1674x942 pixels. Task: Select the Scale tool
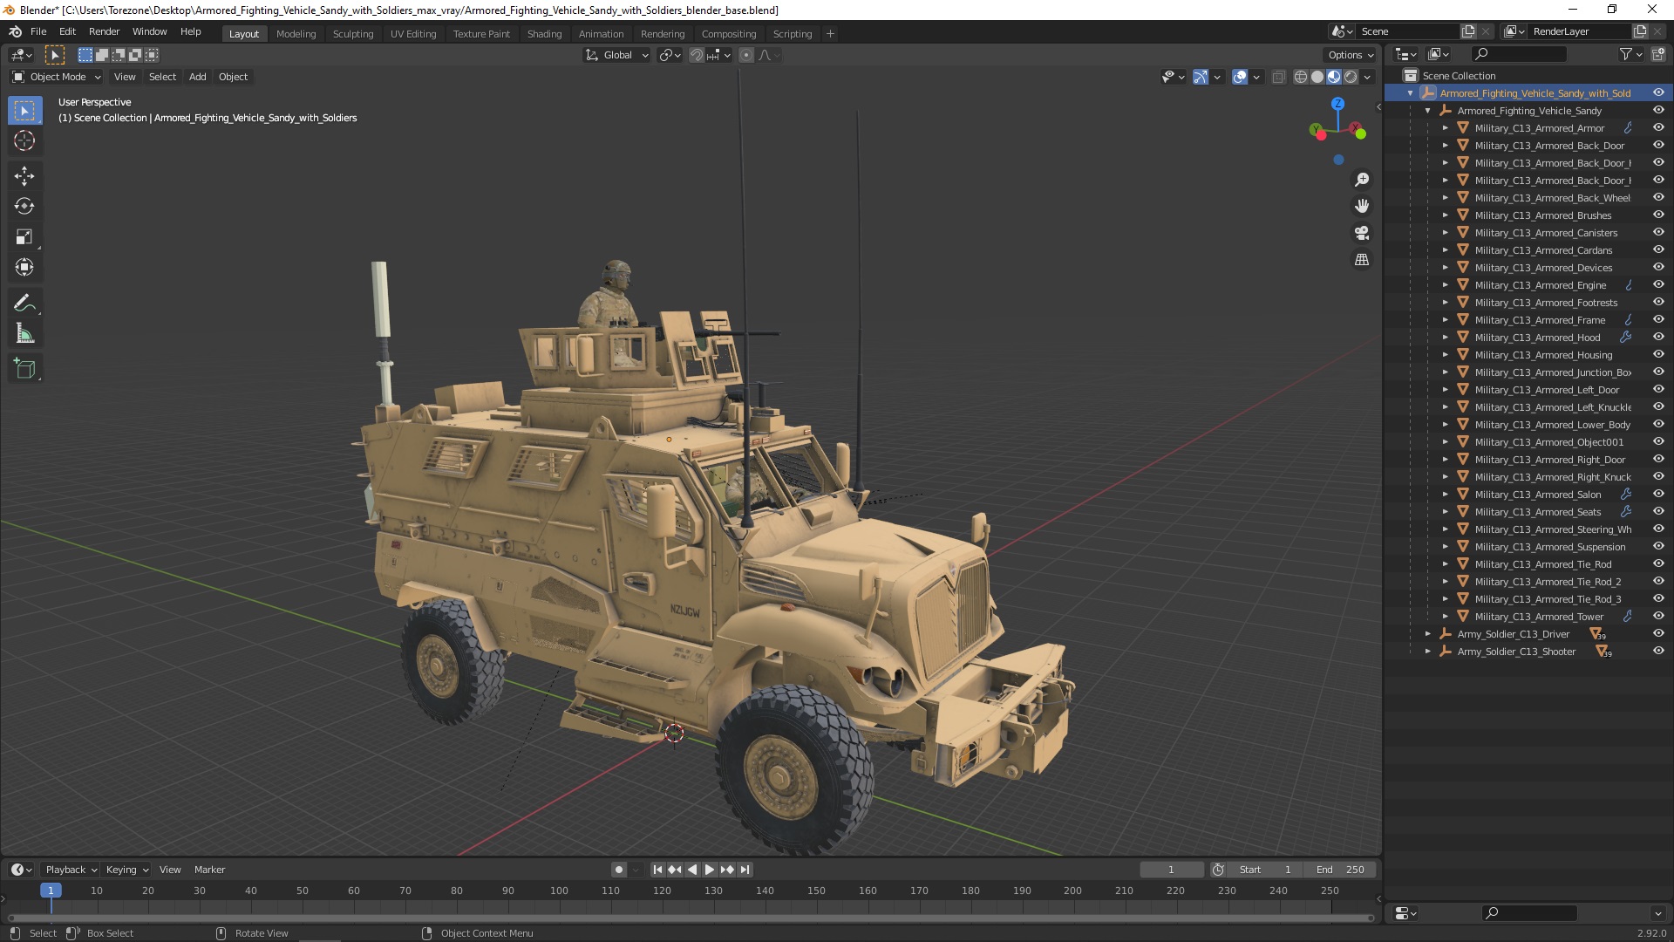[x=24, y=237]
